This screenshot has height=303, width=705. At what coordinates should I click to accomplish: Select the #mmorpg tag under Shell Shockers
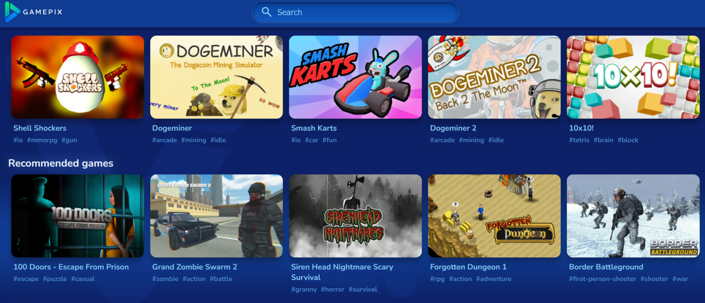(x=42, y=140)
